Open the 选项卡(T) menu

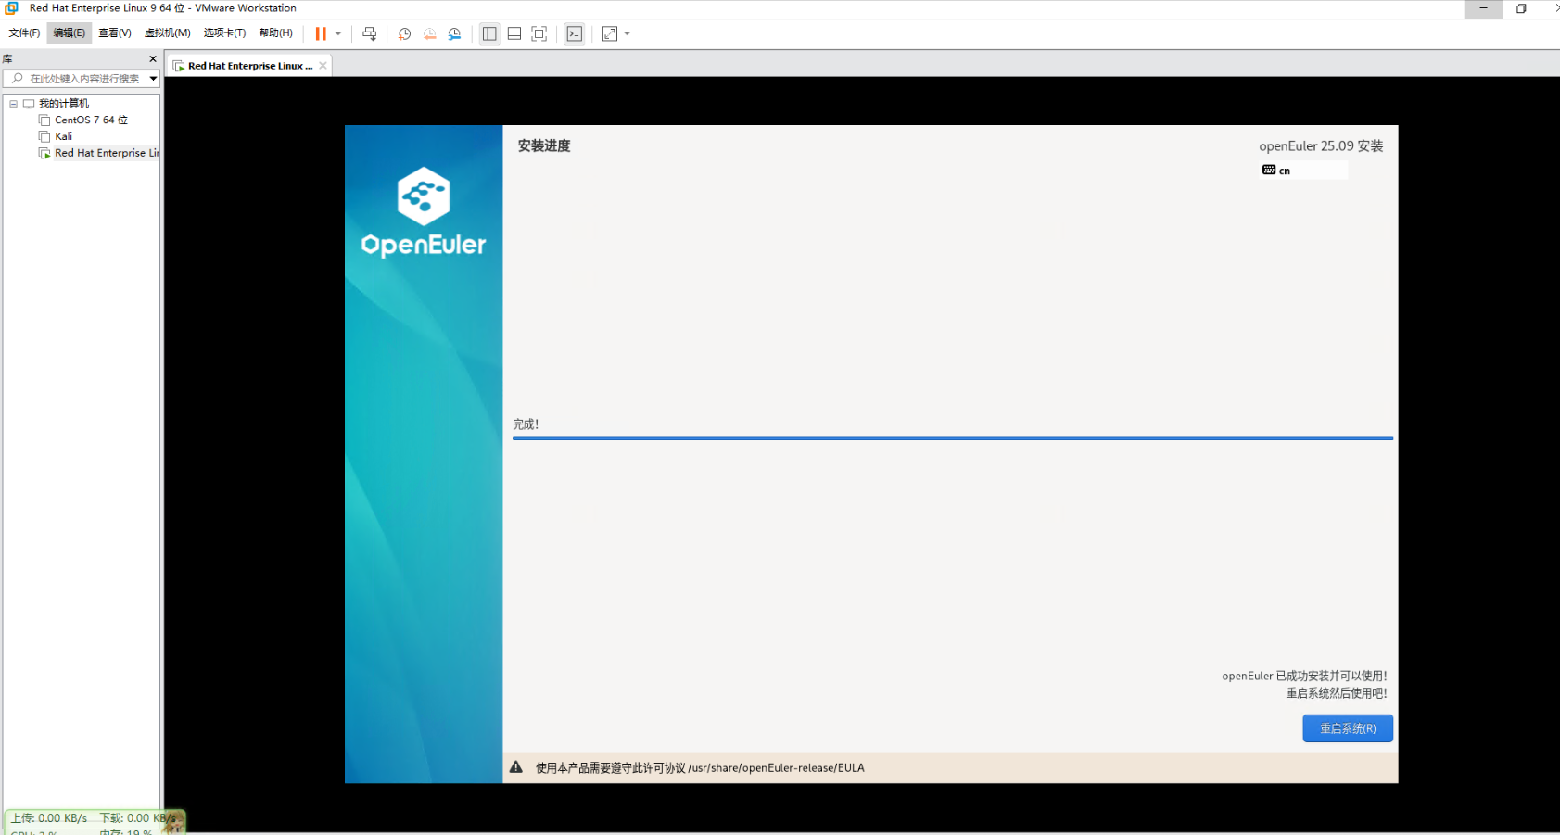pos(224,32)
